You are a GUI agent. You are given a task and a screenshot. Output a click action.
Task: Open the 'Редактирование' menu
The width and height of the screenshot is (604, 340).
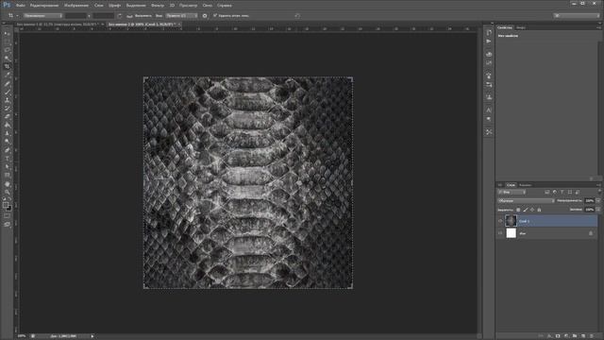point(44,6)
